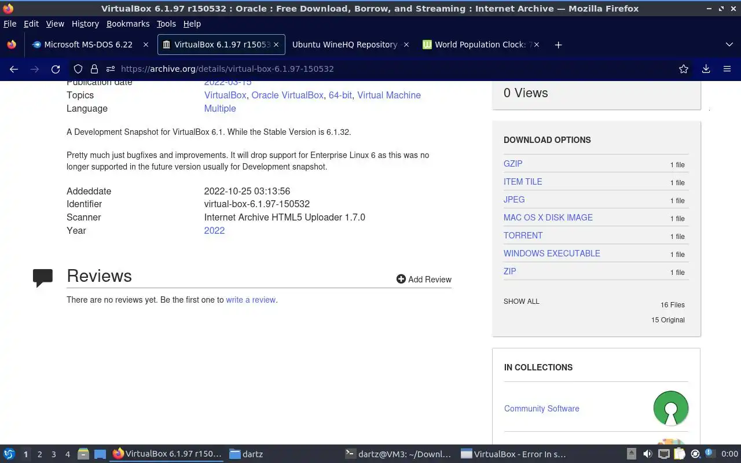Image resolution: width=741 pixels, height=463 pixels.
Task: Open the Help menu
Action: (192, 24)
